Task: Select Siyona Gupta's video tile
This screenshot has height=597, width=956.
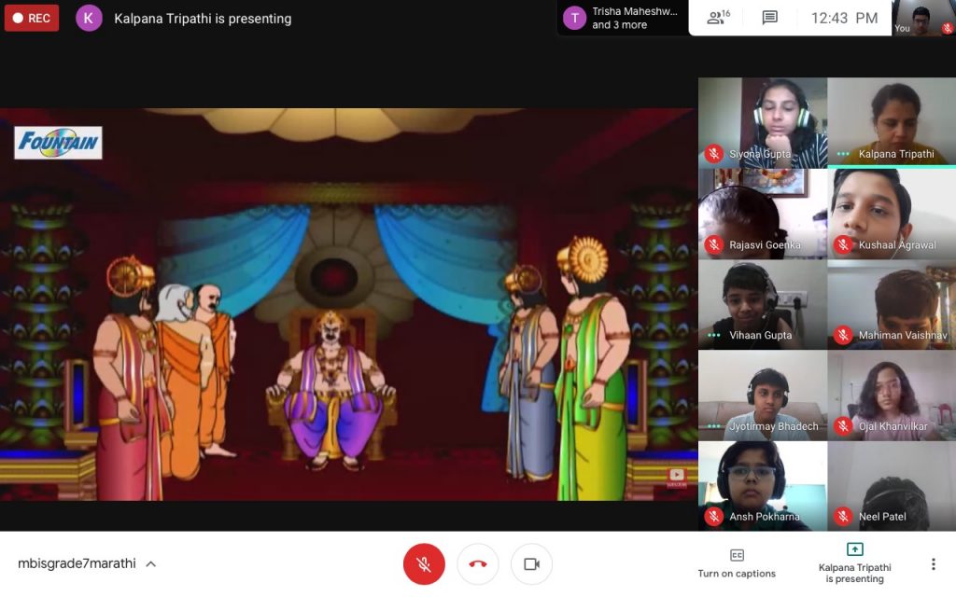Action: [x=763, y=122]
